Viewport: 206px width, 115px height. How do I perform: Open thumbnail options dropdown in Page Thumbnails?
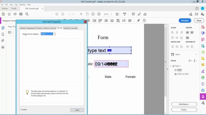(10, 32)
